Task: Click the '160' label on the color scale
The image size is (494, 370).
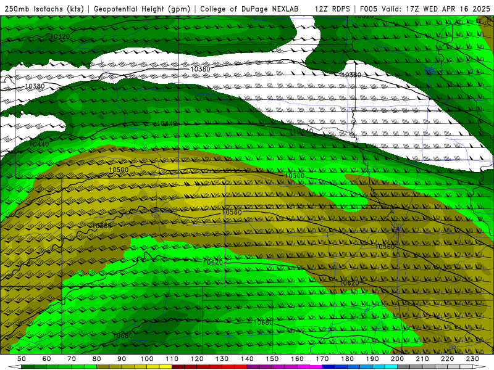Action: point(297,359)
